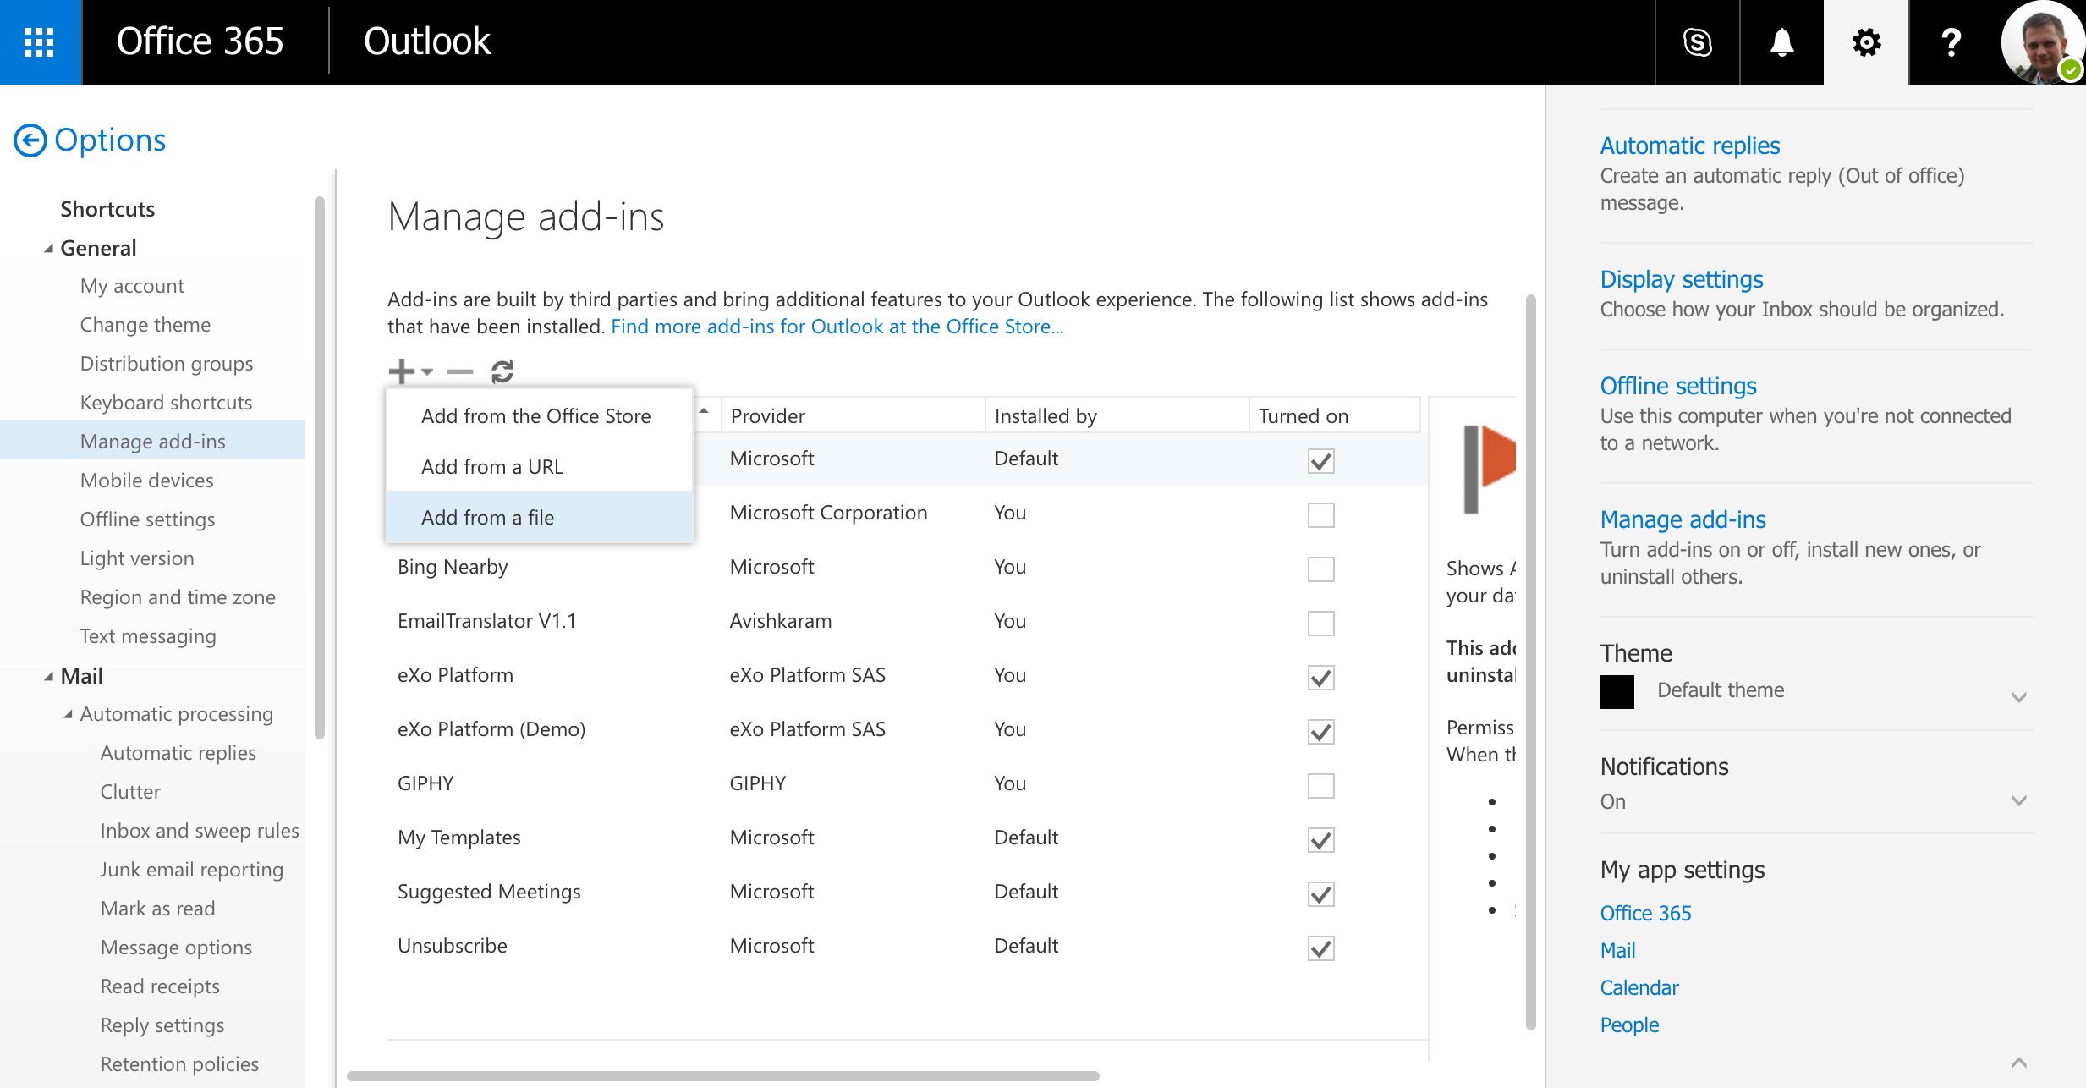Image resolution: width=2086 pixels, height=1088 pixels.
Task: Select Mobile devices in tree
Action: [x=146, y=481]
